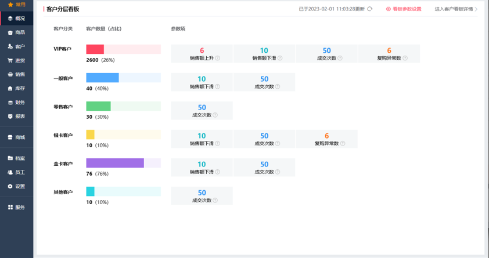This screenshot has height=258, width=489.
Task: Click help icon for VIP客户 复购异常数
Action: [405, 58]
